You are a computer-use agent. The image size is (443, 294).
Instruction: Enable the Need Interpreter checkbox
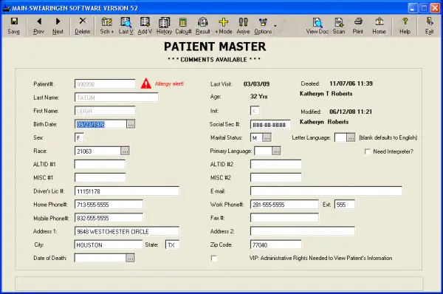(x=367, y=151)
